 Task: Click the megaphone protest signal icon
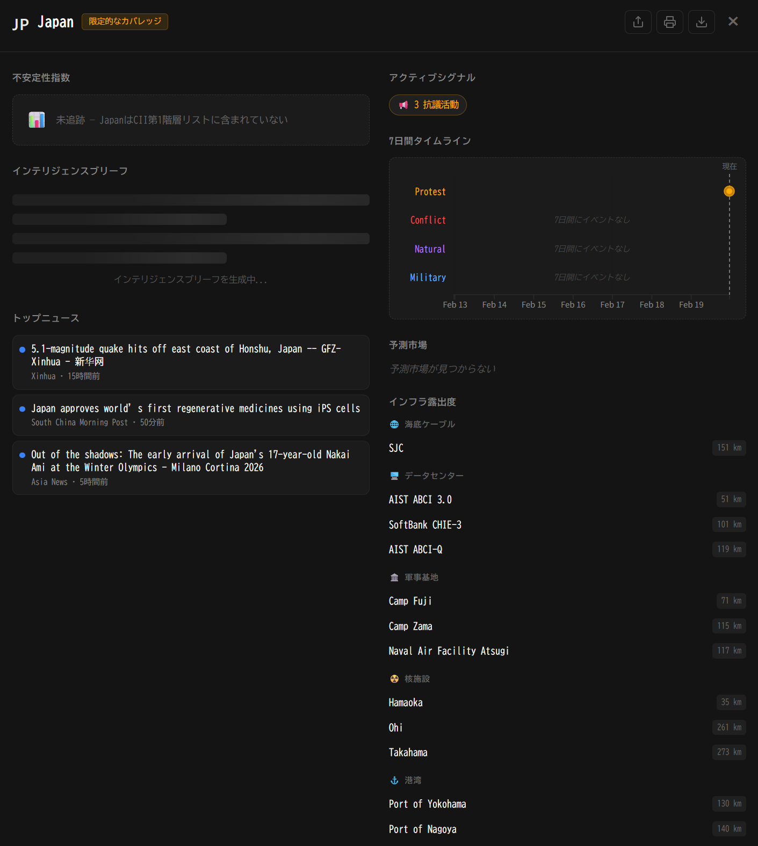(x=403, y=105)
